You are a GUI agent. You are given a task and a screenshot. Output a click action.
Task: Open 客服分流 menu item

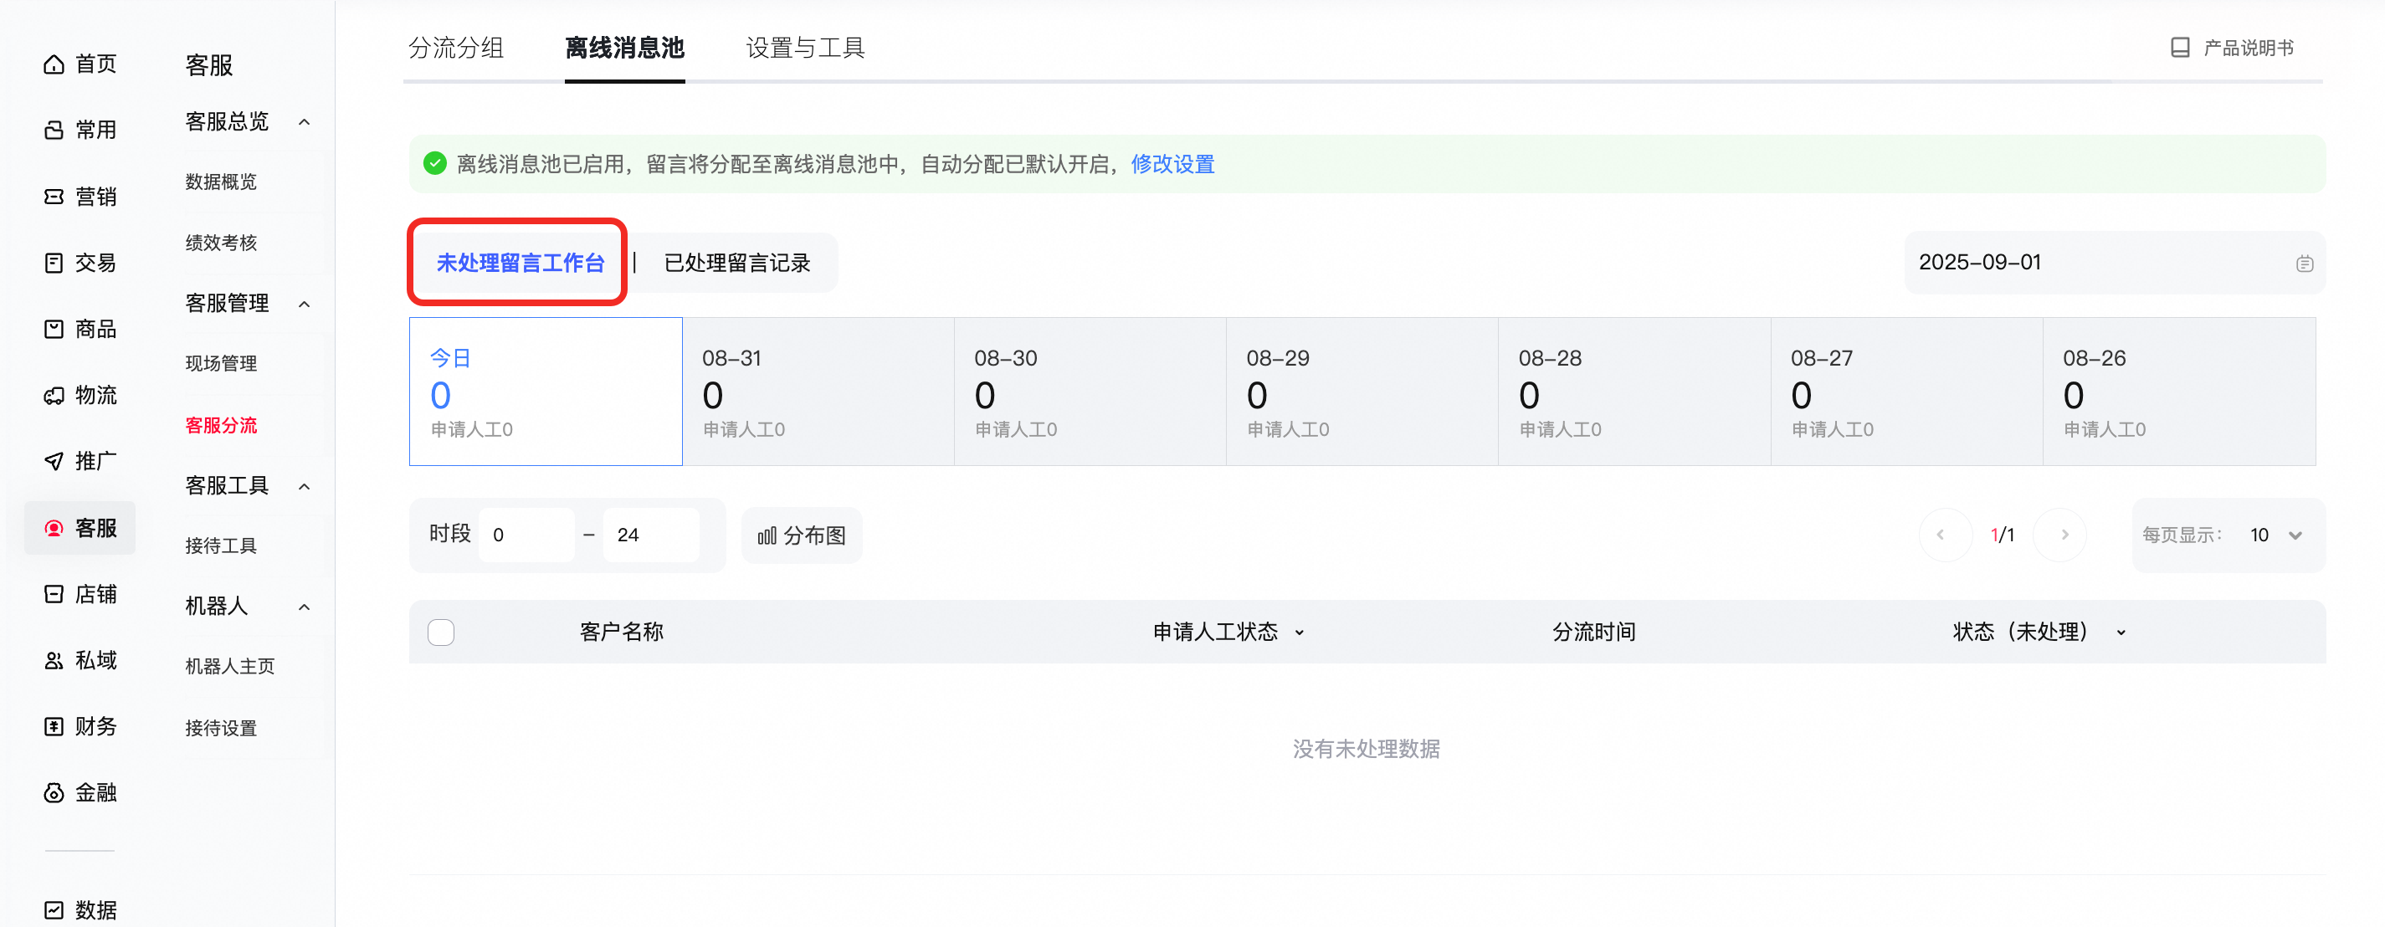tap(221, 425)
